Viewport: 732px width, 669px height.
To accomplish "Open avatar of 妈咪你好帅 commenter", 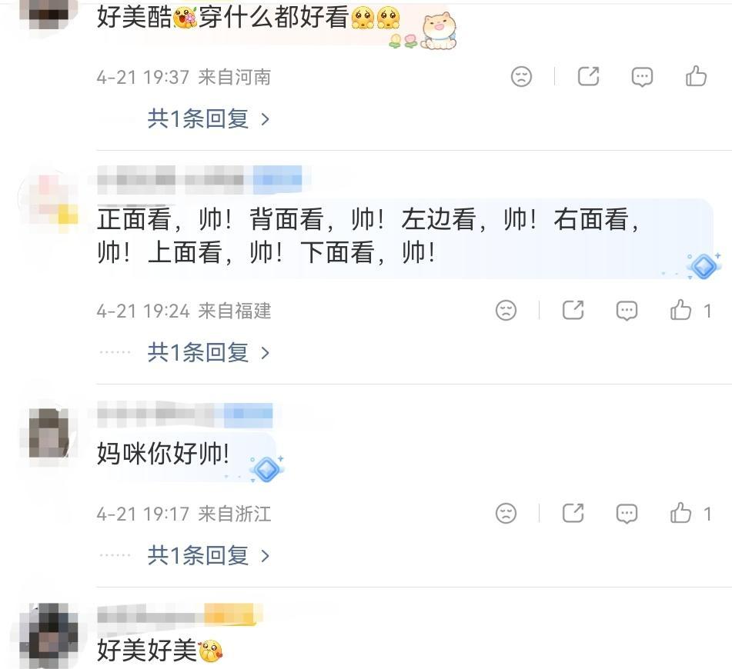I will 48,433.
